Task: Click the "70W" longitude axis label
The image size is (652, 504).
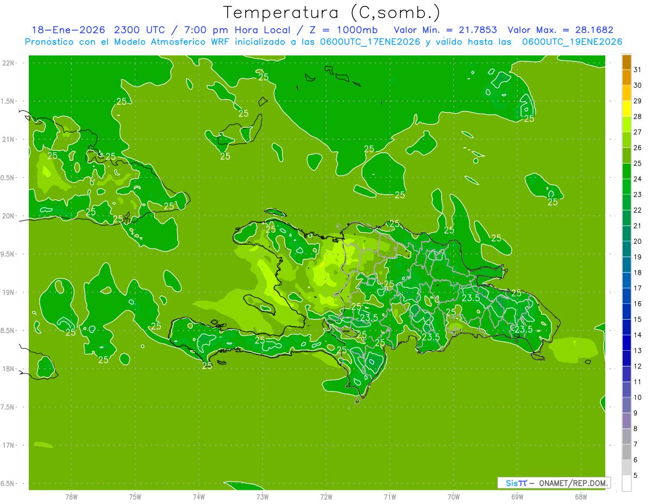Action: [x=454, y=496]
